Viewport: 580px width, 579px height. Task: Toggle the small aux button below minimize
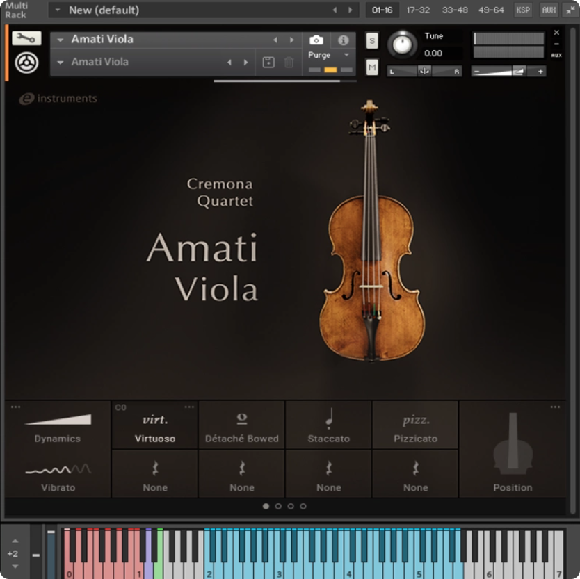[556, 55]
